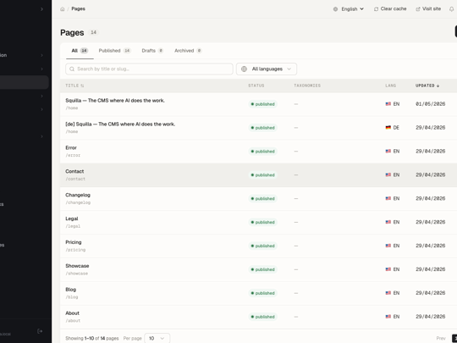Click the sidebar logout icon
The height and width of the screenshot is (343, 457).
pyautogui.click(x=40, y=331)
